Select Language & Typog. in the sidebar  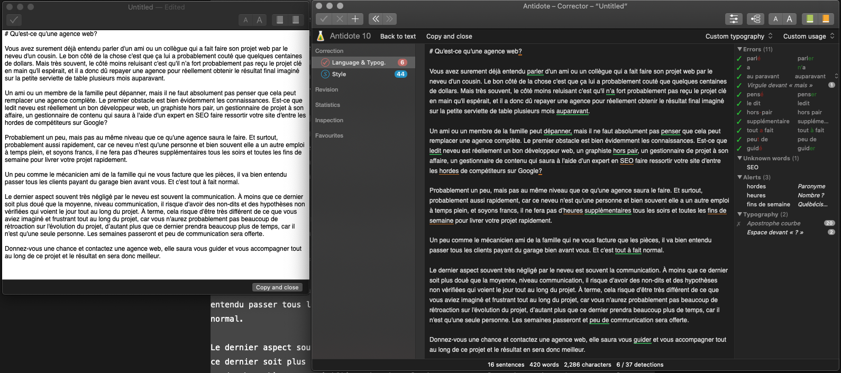click(x=364, y=62)
